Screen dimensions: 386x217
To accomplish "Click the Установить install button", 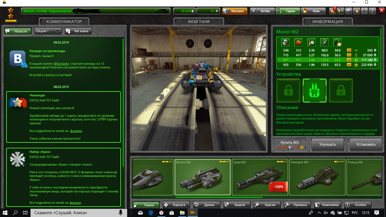I will coord(366,145).
